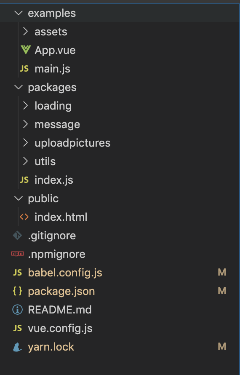The width and height of the screenshot is (240, 375).
Task: Click the orange HTML brackets icon for index.html
Action: (x=24, y=217)
